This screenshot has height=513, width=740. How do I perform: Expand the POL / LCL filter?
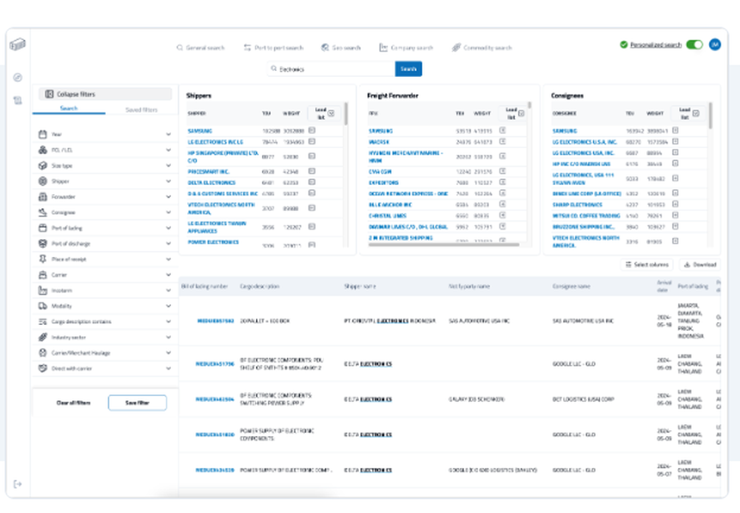[169, 150]
